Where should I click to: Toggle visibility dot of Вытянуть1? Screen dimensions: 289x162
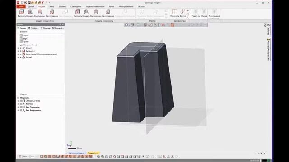(x=21, y=51)
